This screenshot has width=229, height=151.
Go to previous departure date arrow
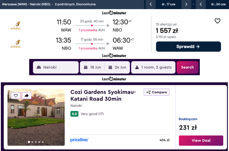point(151,4)
